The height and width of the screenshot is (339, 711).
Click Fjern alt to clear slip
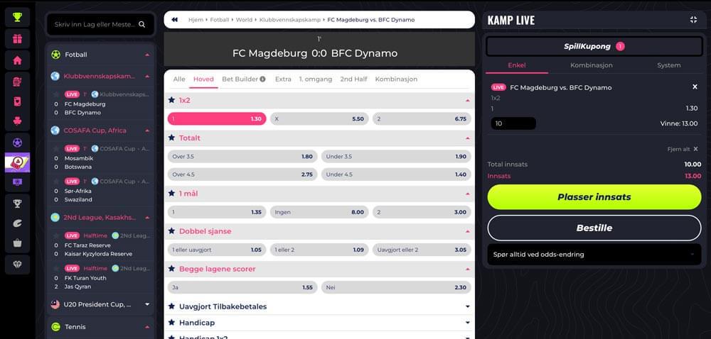(x=683, y=149)
